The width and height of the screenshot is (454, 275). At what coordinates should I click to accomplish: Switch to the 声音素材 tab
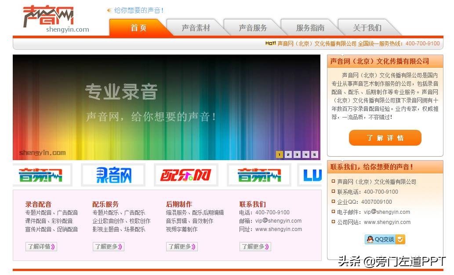coord(196,28)
